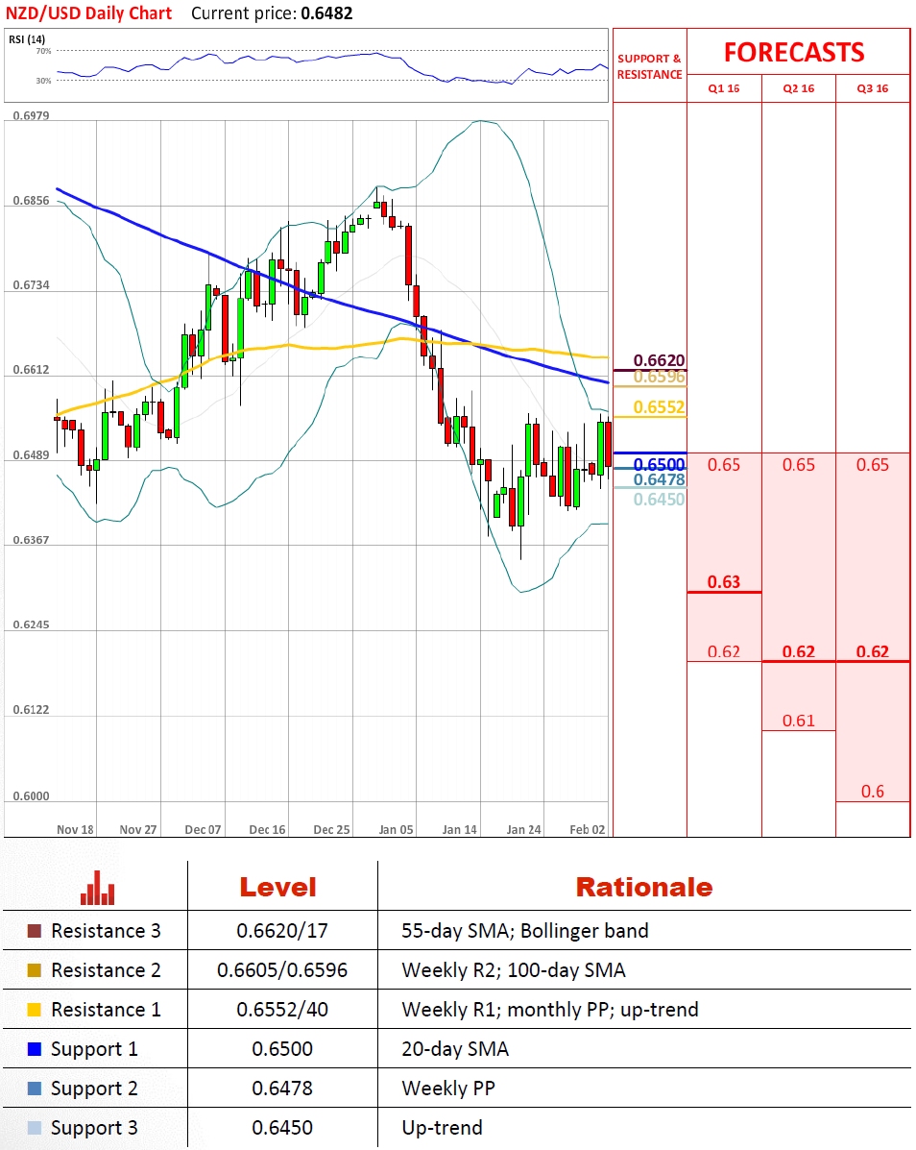The image size is (916, 1150).
Task: Click the 0.6500 support level label beside chart
Action: [x=660, y=464]
